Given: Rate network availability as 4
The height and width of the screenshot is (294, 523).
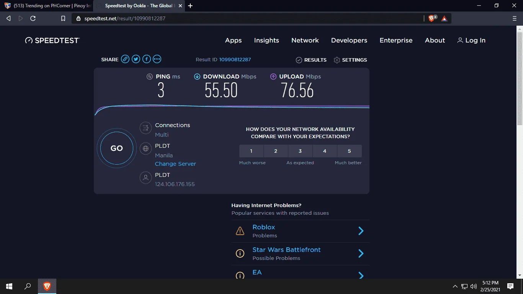Looking at the screenshot, I should tap(325, 151).
